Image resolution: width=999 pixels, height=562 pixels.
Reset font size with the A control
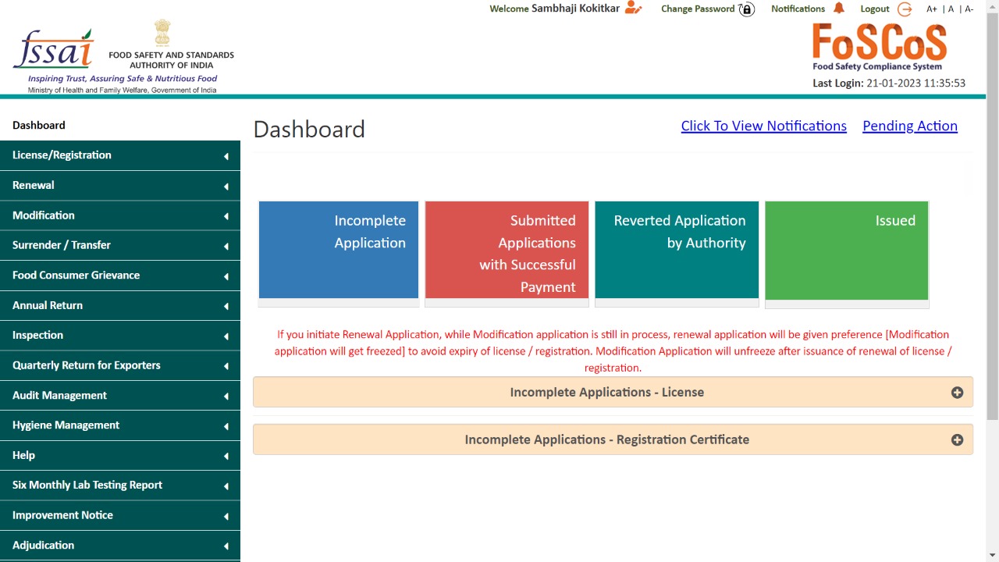point(951,9)
